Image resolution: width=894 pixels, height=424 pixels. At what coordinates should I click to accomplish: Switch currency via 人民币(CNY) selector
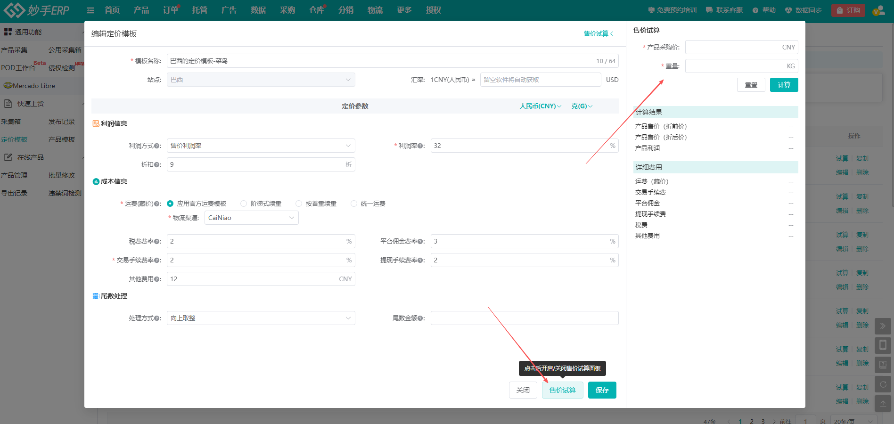540,106
